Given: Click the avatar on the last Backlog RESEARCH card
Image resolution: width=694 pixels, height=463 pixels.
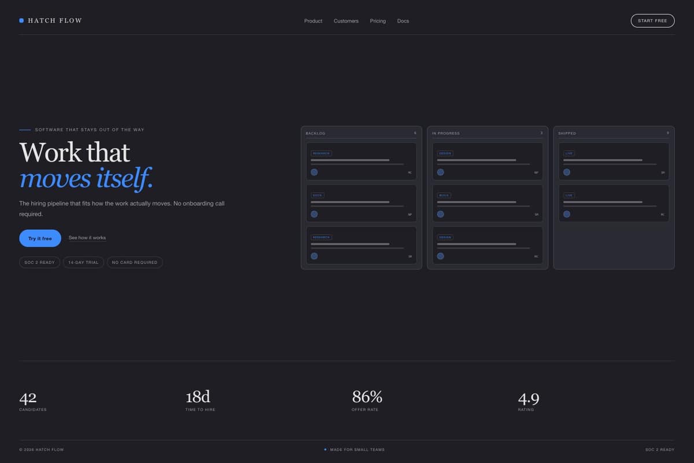Looking at the screenshot, I should coord(314,256).
